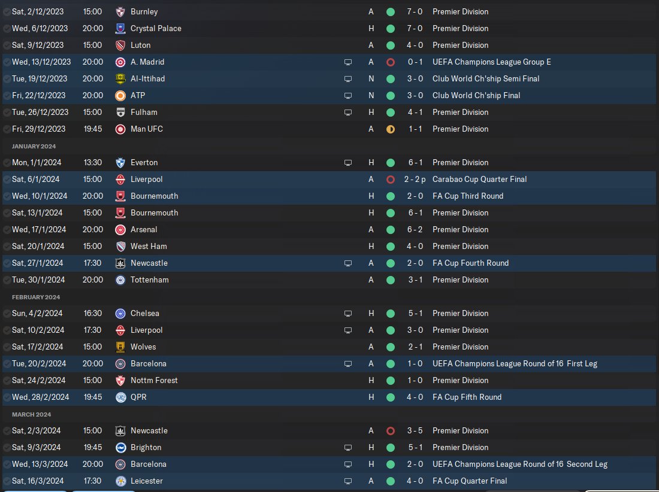Click the TV broadcast icon on Fulham row
The image size is (659, 492).
(348, 113)
